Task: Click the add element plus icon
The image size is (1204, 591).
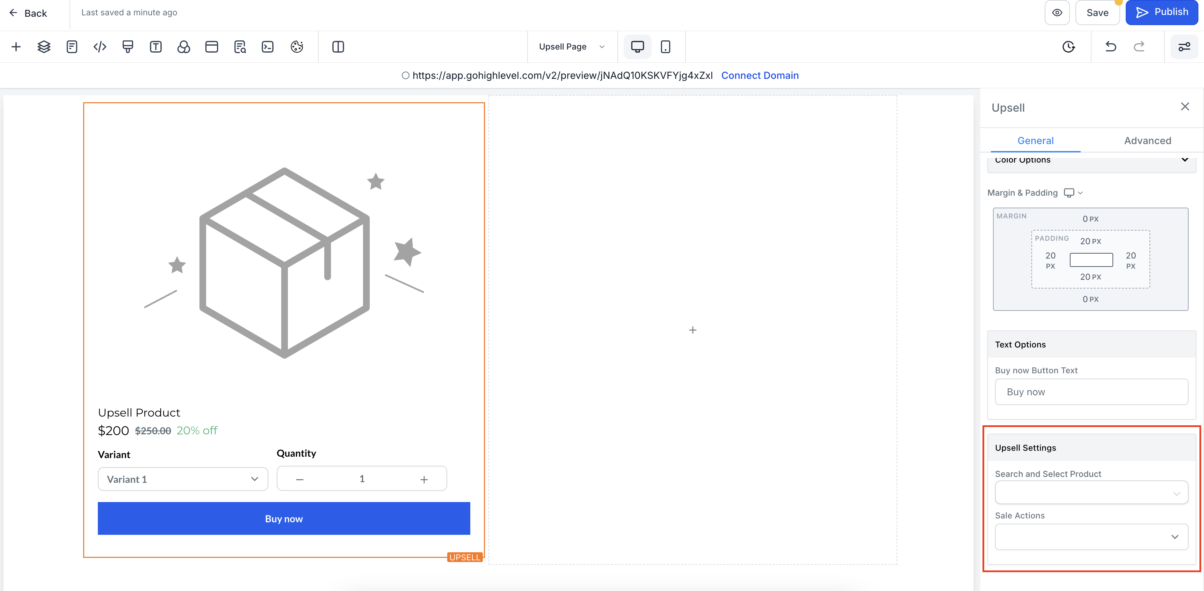Action: [x=16, y=47]
